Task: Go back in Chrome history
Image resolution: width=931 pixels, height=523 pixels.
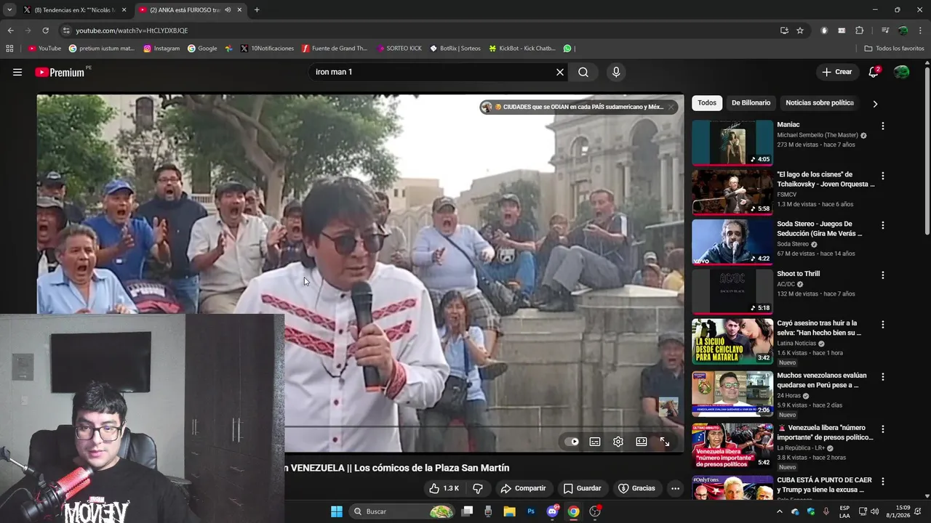Action: click(10, 31)
